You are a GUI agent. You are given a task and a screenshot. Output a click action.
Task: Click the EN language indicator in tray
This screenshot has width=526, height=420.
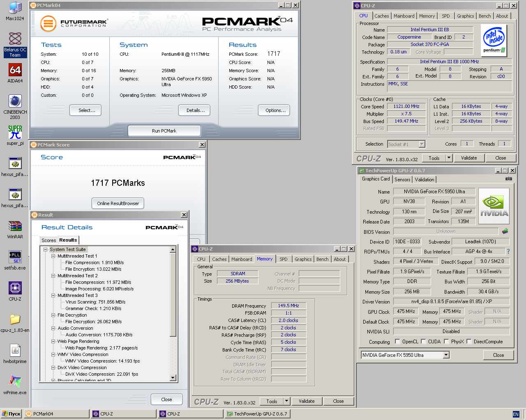pyautogui.click(x=516, y=414)
